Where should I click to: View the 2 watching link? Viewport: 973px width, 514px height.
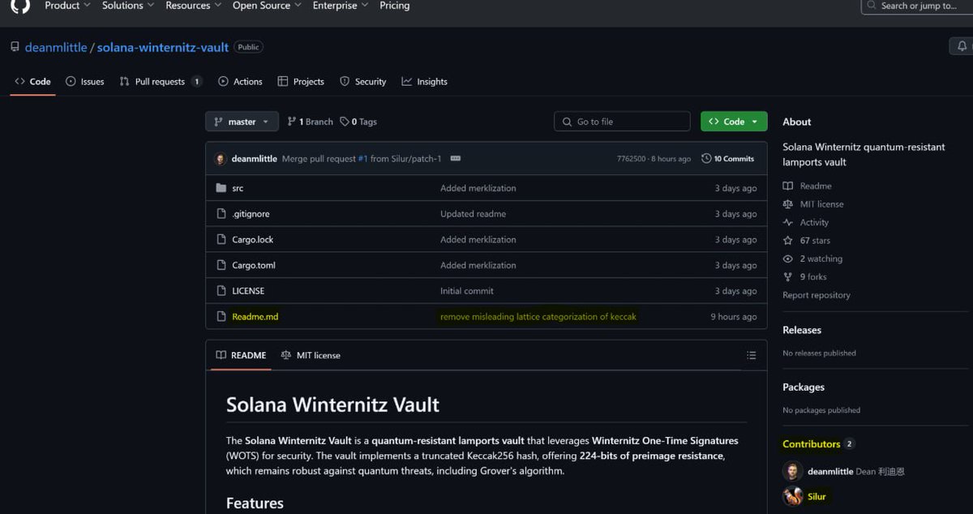(812, 259)
